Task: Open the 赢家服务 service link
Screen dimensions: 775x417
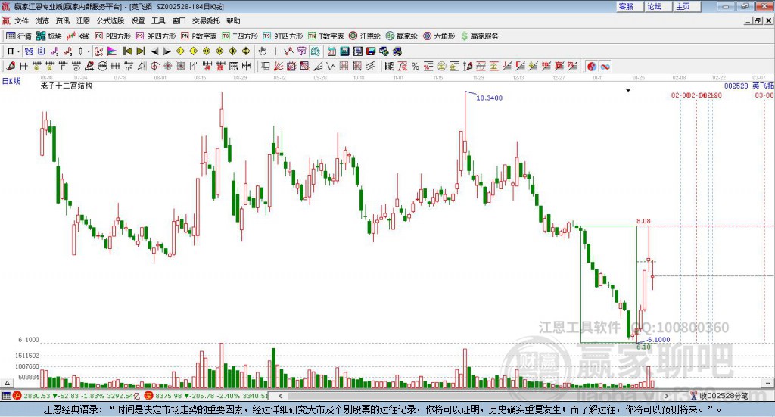Action: [478, 36]
